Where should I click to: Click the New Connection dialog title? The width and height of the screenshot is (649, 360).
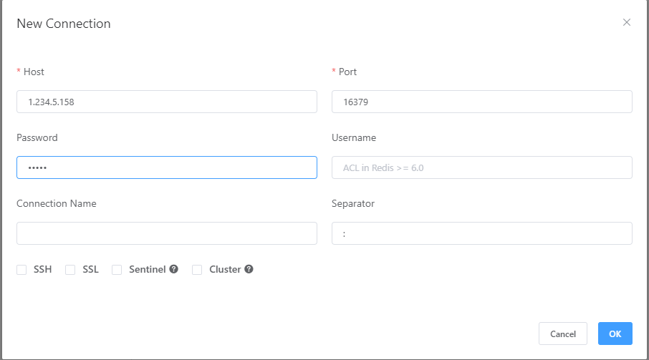coord(64,24)
